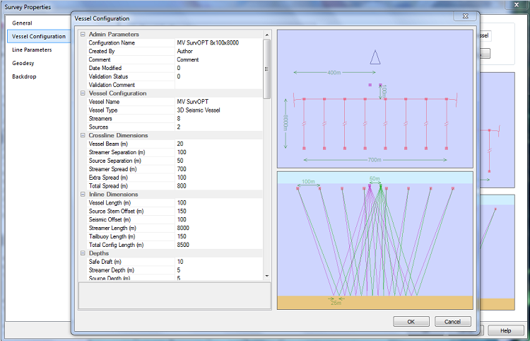The height and width of the screenshot is (341, 530).
Task: Select the Total Config Length value 8500
Action: click(x=218, y=245)
